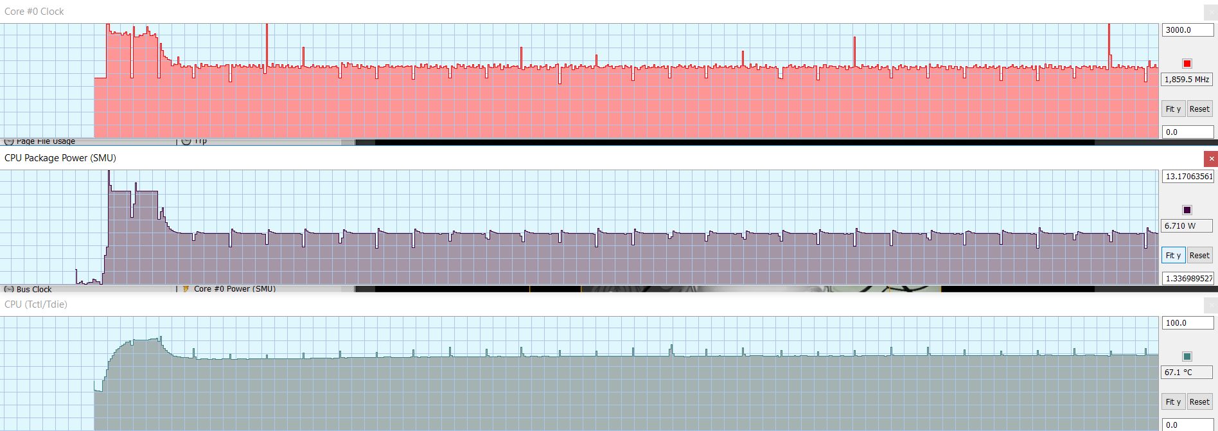
Task: Close the CPU Package Power (SMU) graph window
Action: pos(1211,159)
